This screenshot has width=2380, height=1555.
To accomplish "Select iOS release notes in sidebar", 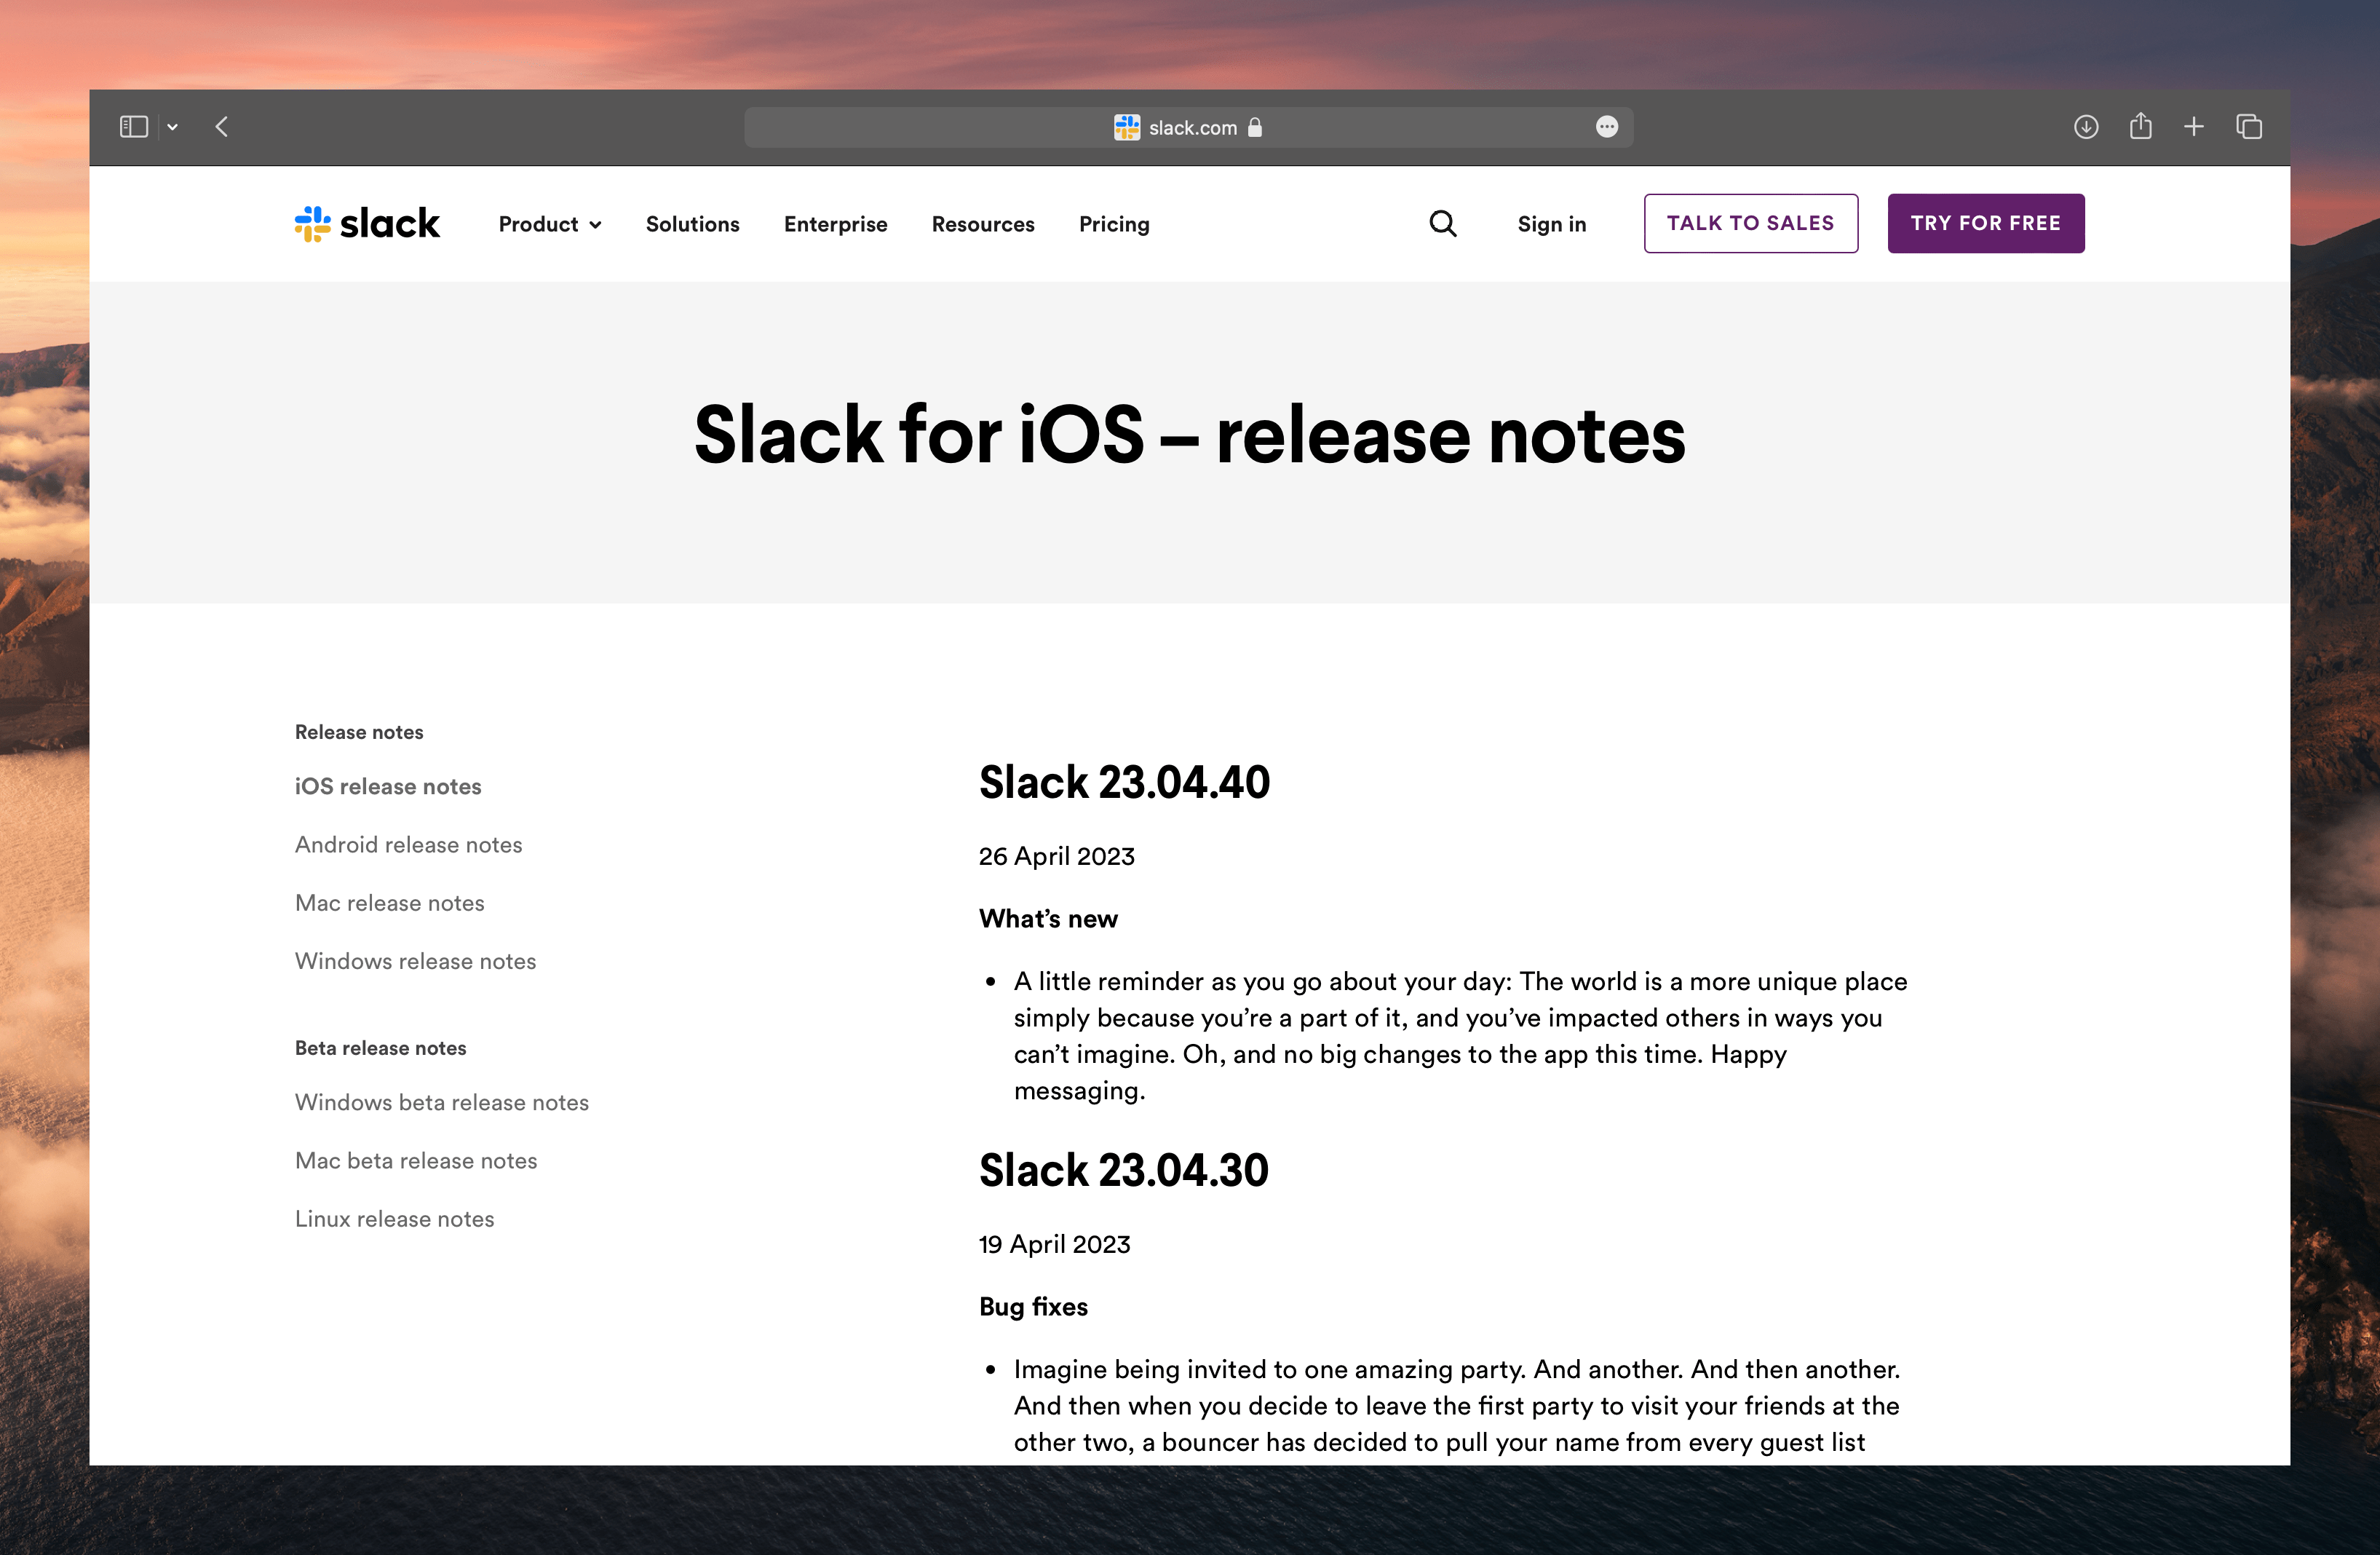I will tap(388, 786).
